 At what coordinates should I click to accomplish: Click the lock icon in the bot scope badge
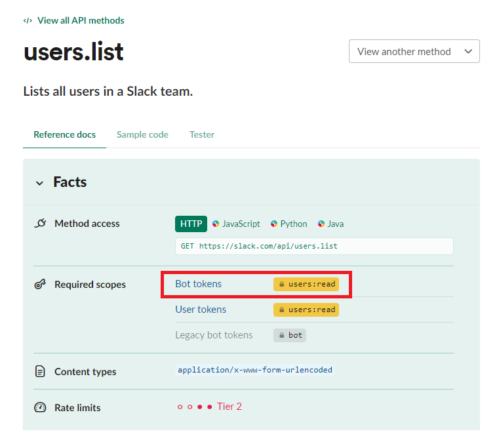tap(282, 335)
